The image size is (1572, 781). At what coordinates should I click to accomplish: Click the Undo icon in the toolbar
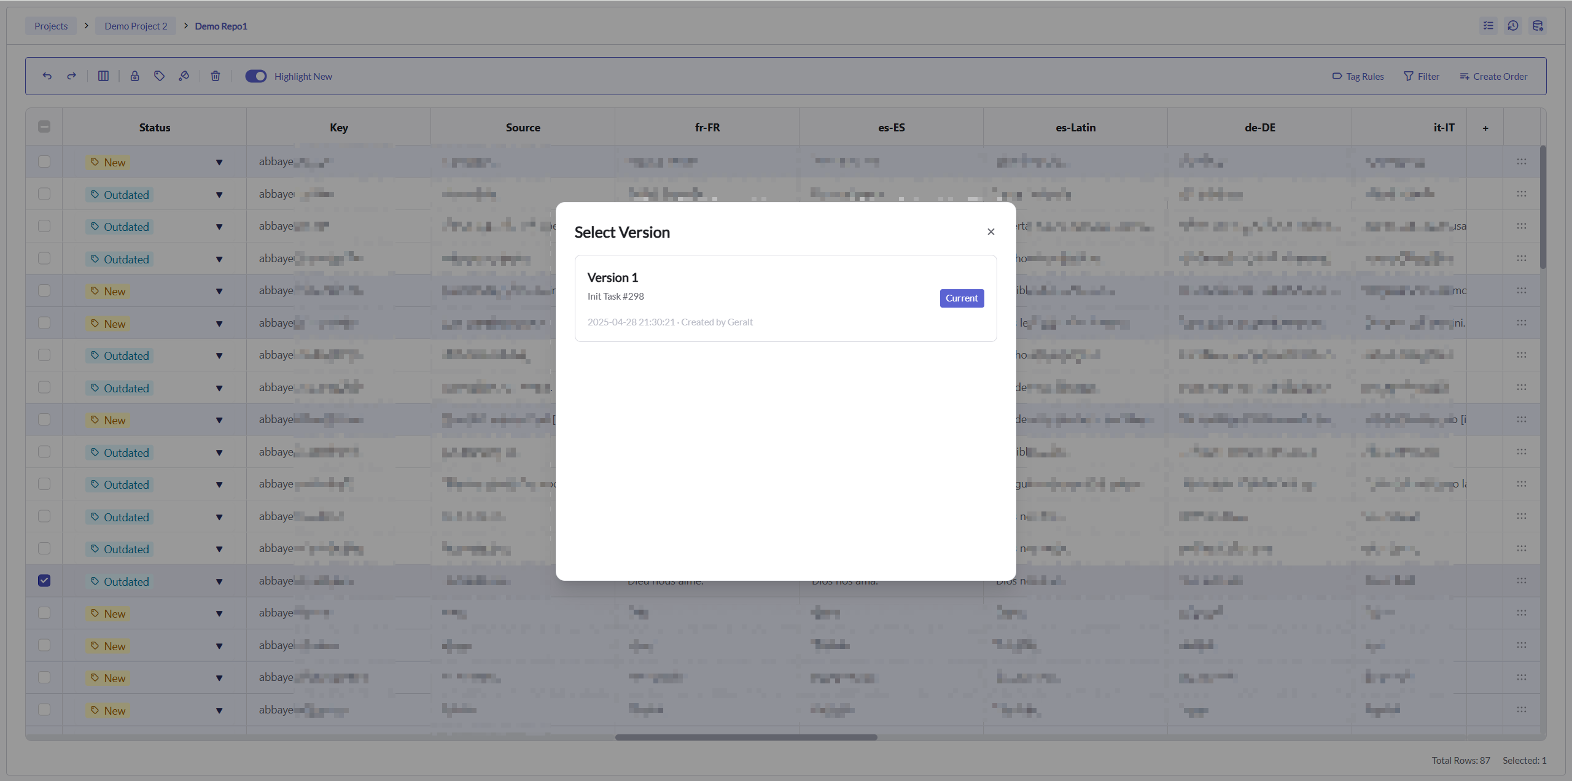[x=47, y=76]
